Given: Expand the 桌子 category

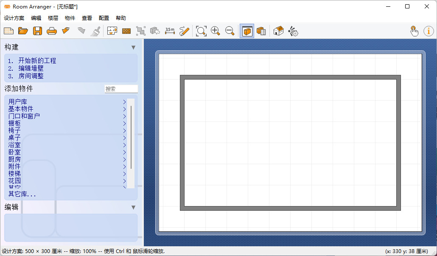Looking at the screenshot, I should tap(67, 138).
